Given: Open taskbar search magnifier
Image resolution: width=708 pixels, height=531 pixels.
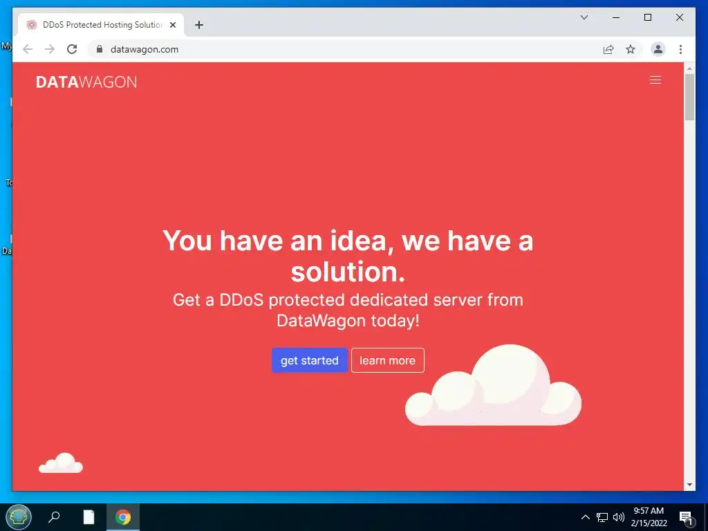Looking at the screenshot, I should tap(54, 516).
